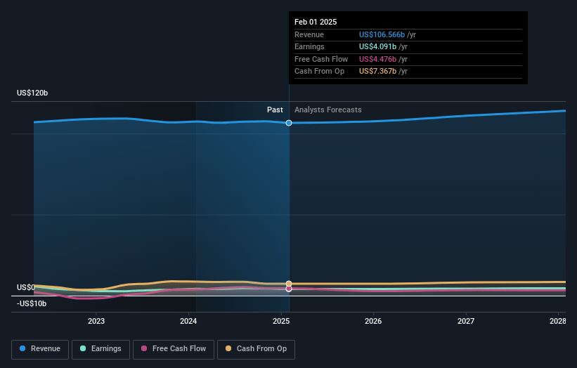Select the 2025 x-axis label

coord(281,322)
